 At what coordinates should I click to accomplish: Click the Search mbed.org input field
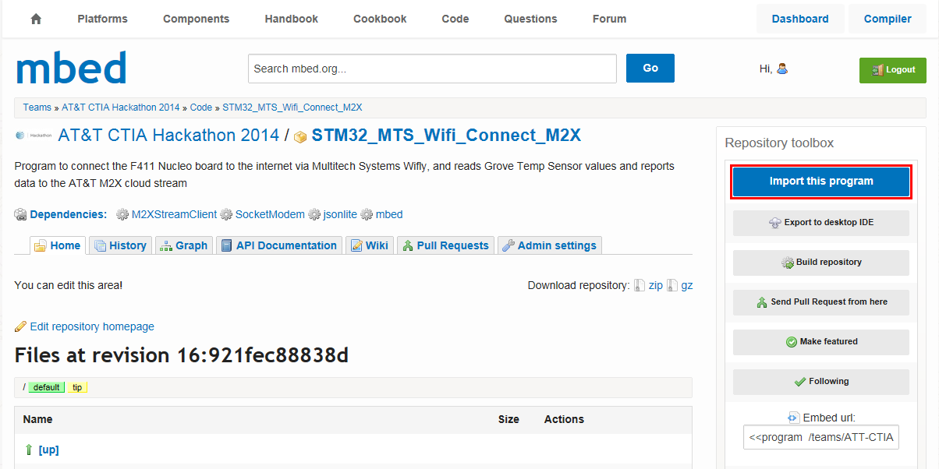[431, 69]
